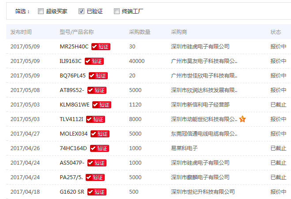This screenshot has height=199, width=291.
Task: Click 报价中 status in the G1620 SR row
Action: [x=278, y=192]
